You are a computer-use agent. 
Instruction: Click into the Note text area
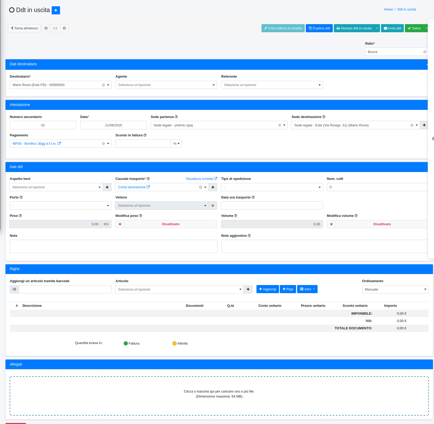click(x=113, y=246)
